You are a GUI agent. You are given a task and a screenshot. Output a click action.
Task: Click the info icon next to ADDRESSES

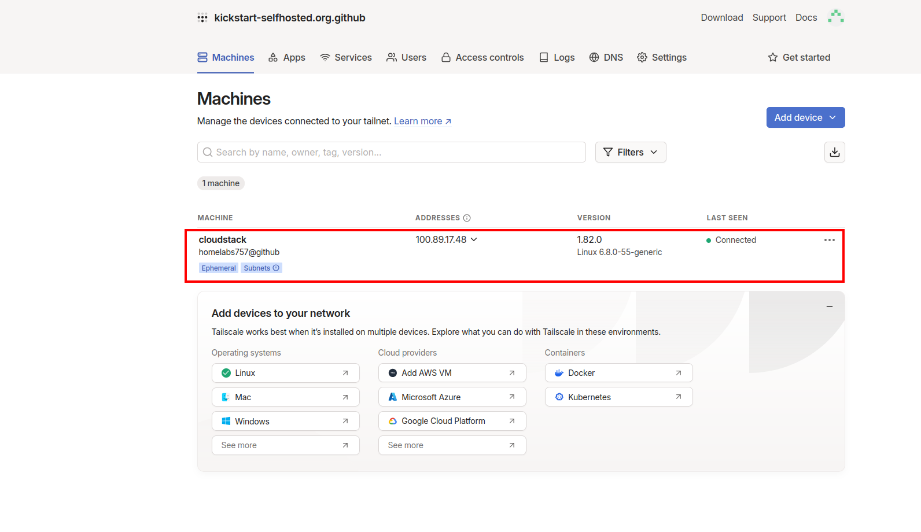[x=467, y=218]
